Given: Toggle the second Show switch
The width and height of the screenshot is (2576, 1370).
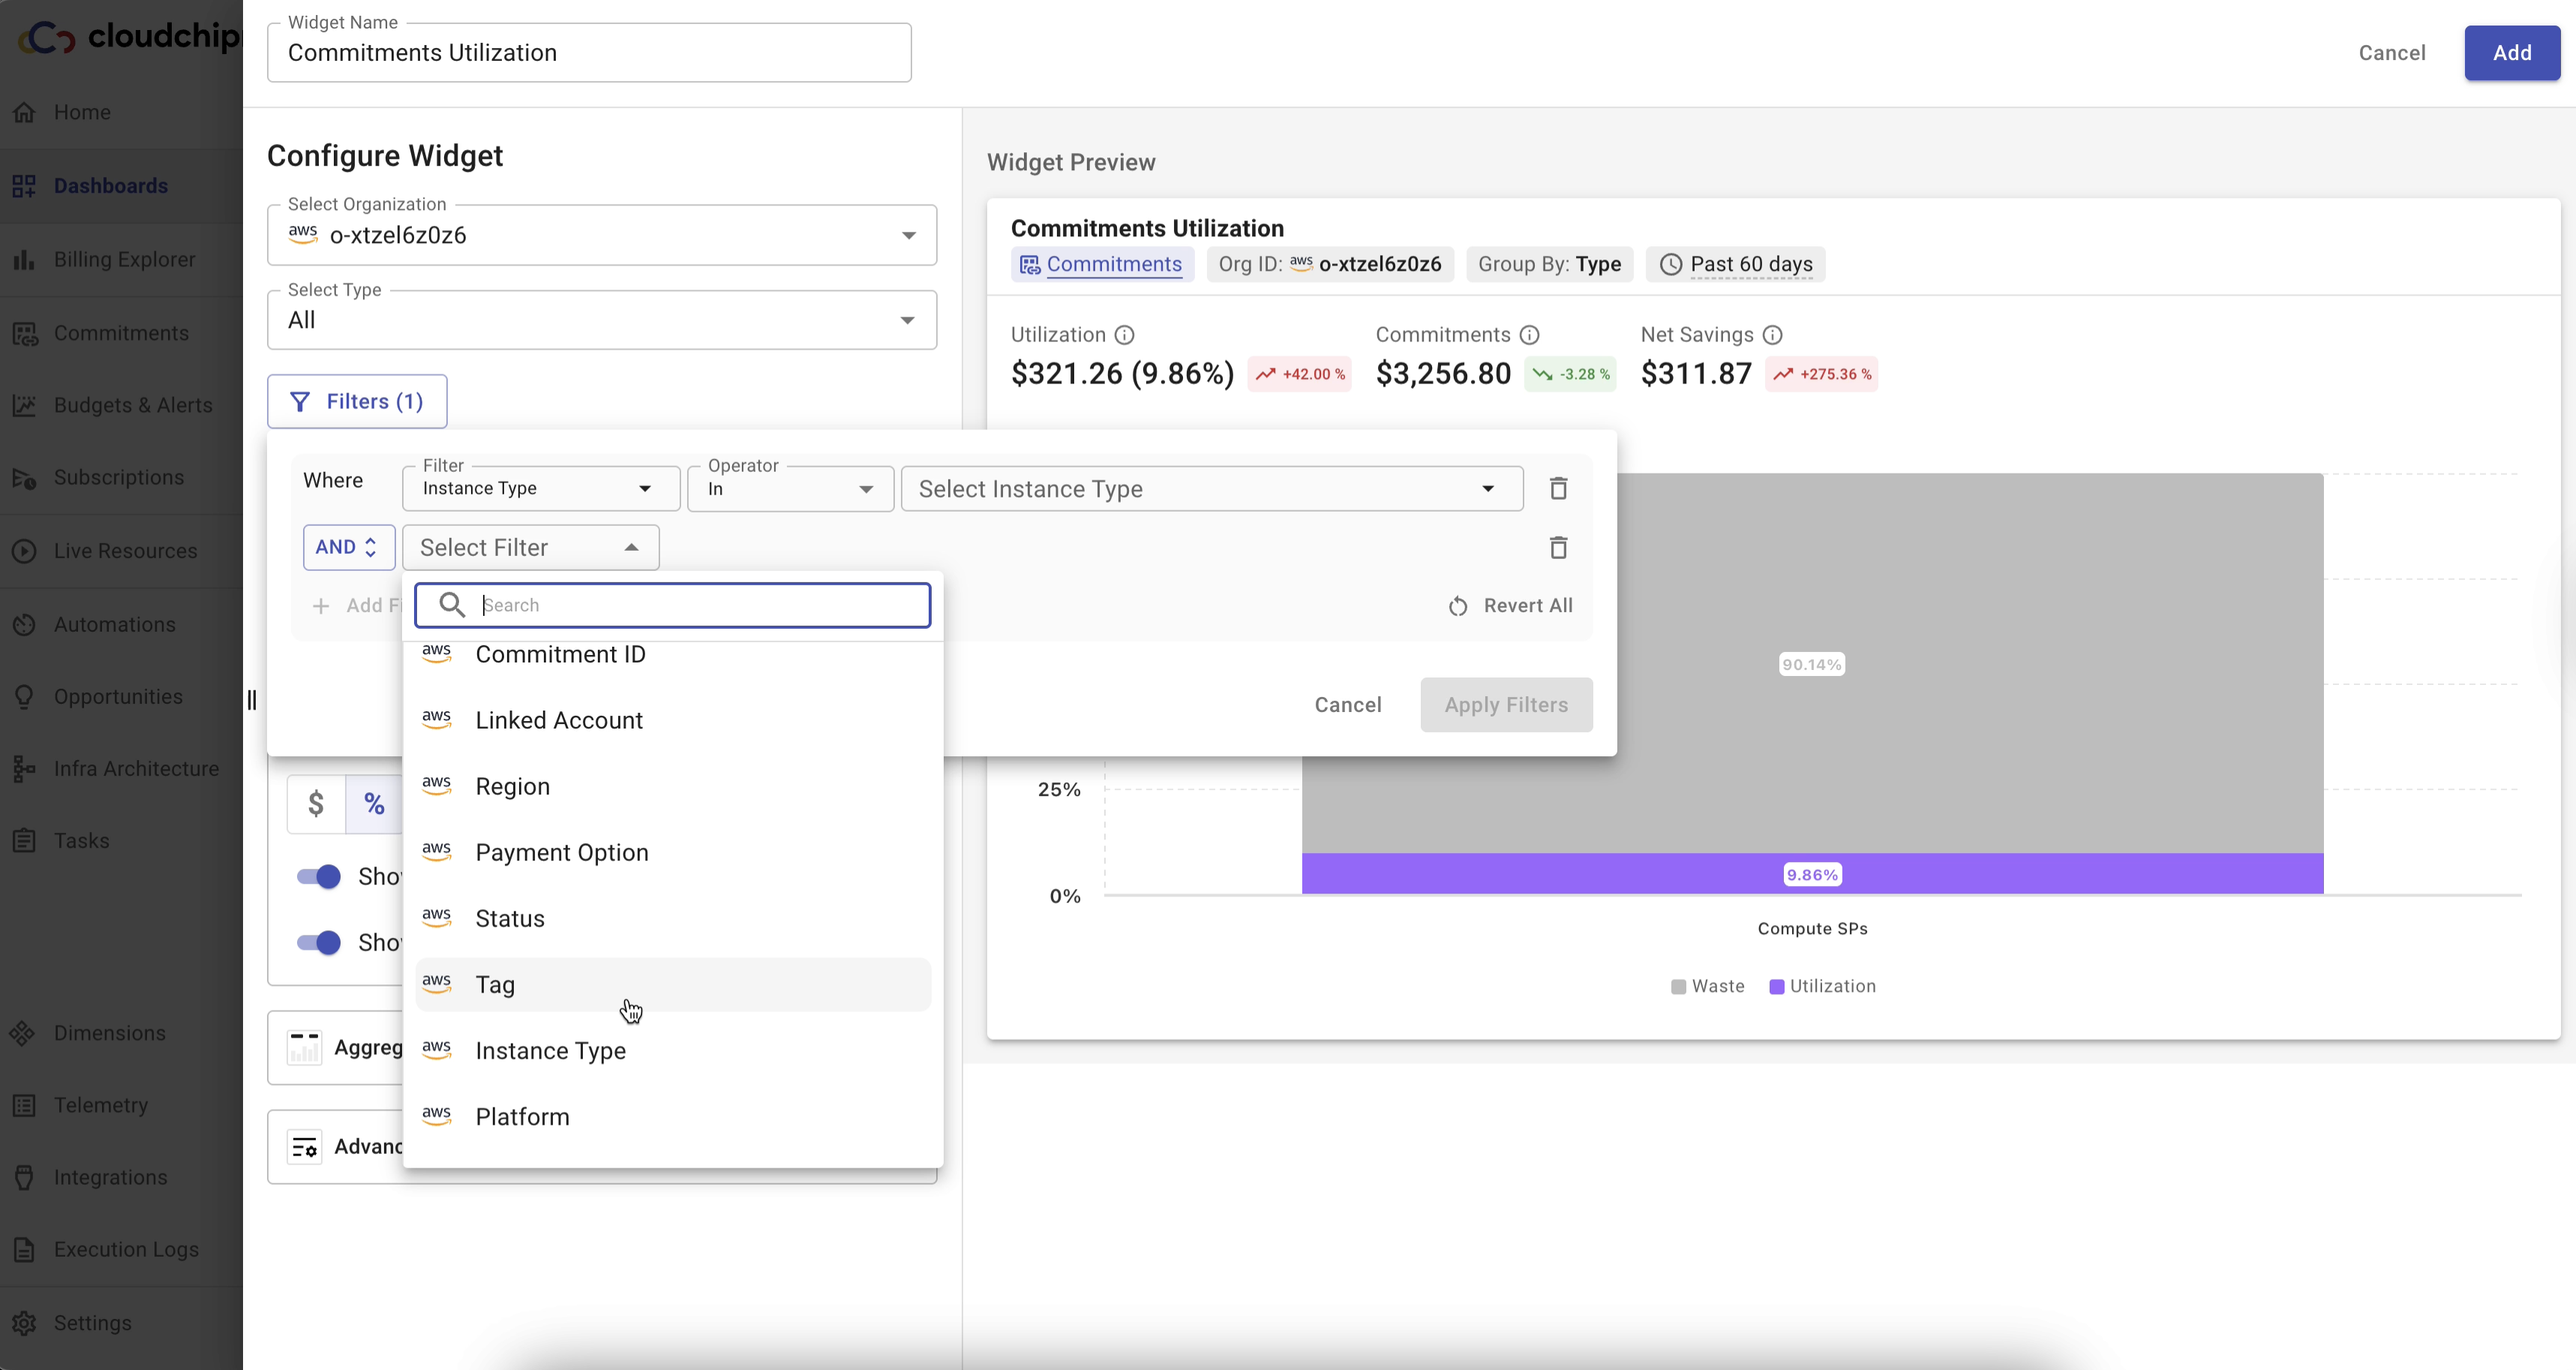Looking at the screenshot, I should point(319,943).
